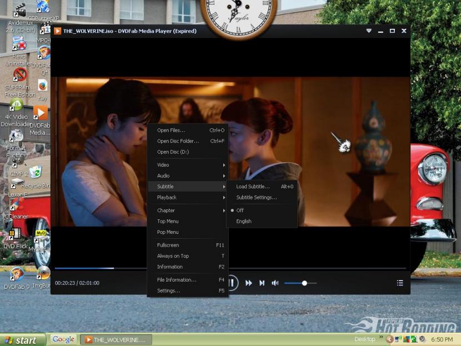Expand the Desktop toolbar chevron on taskbar
461x346 pixels.
point(382,337)
